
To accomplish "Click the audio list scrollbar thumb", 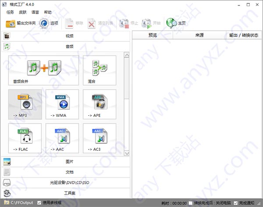I will (127, 78).
